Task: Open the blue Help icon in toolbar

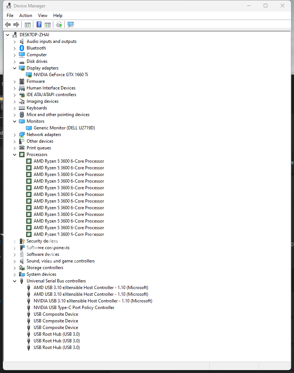Action: pos(39,25)
